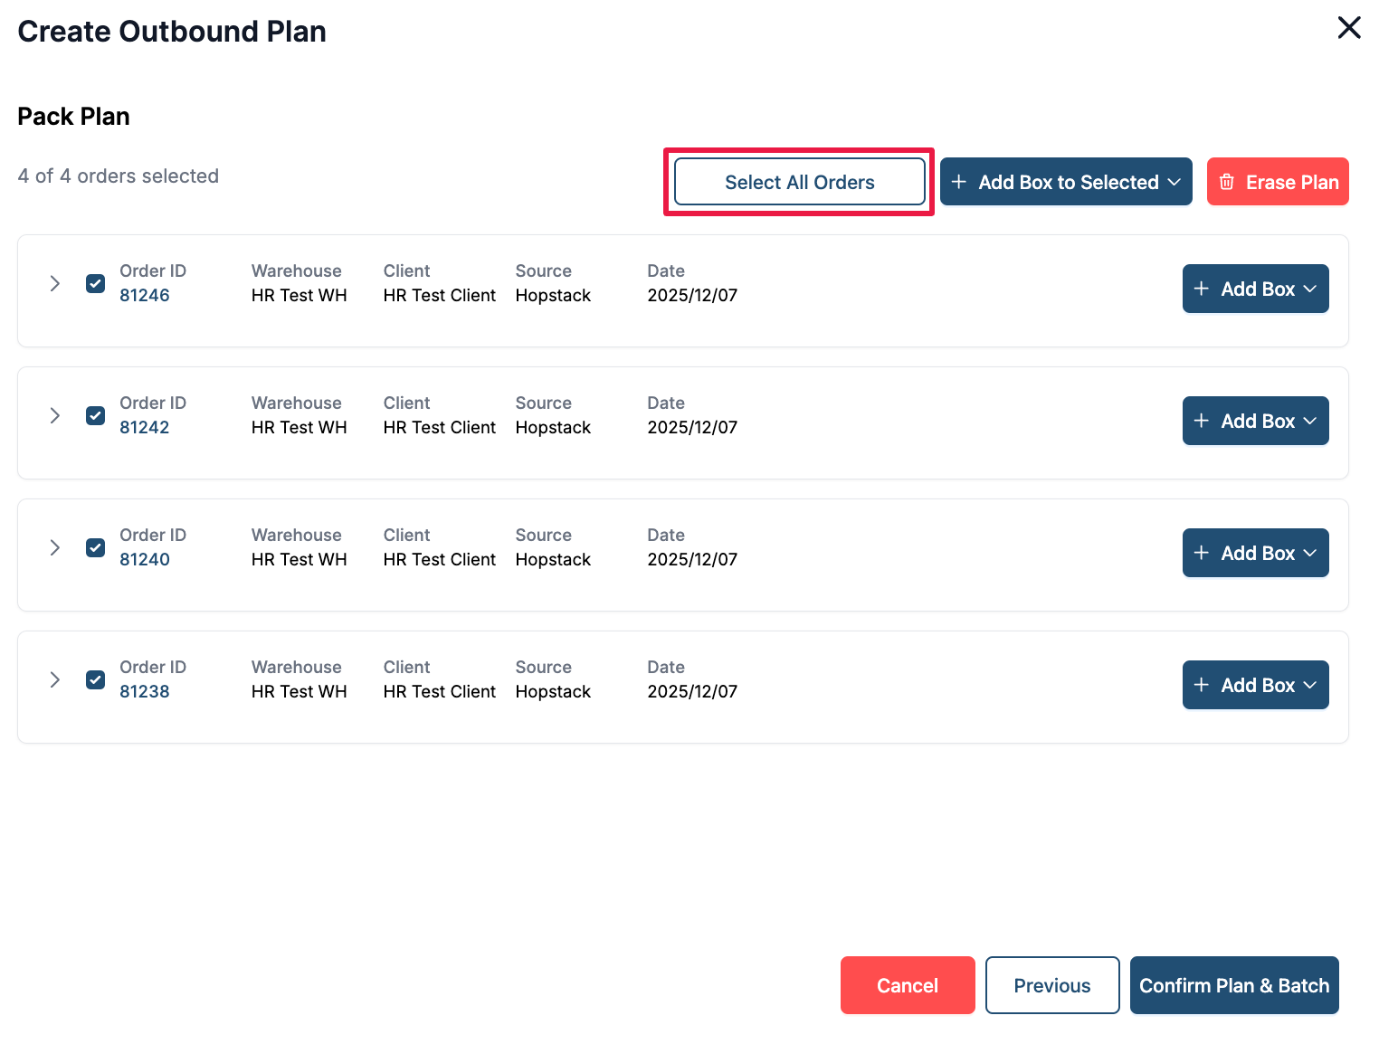Open order ID 81238 link

(145, 692)
